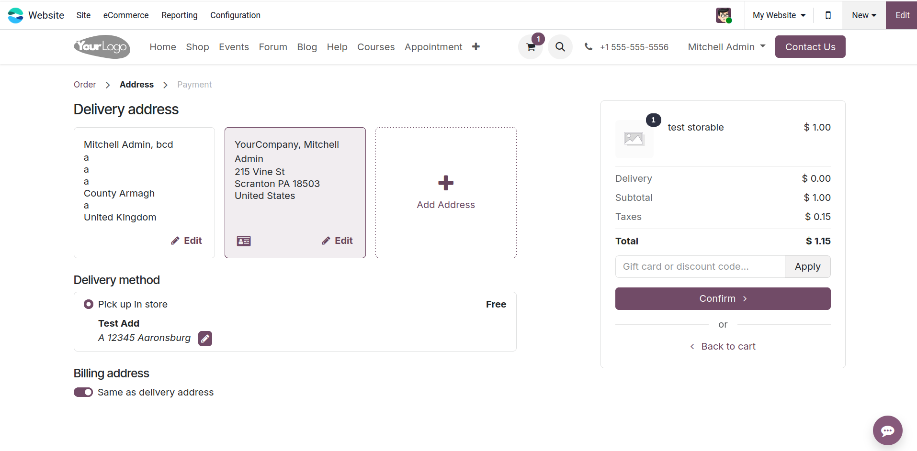Click the plus icon in navigation menu
This screenshot has width=917, height=451.
[475, 47]
